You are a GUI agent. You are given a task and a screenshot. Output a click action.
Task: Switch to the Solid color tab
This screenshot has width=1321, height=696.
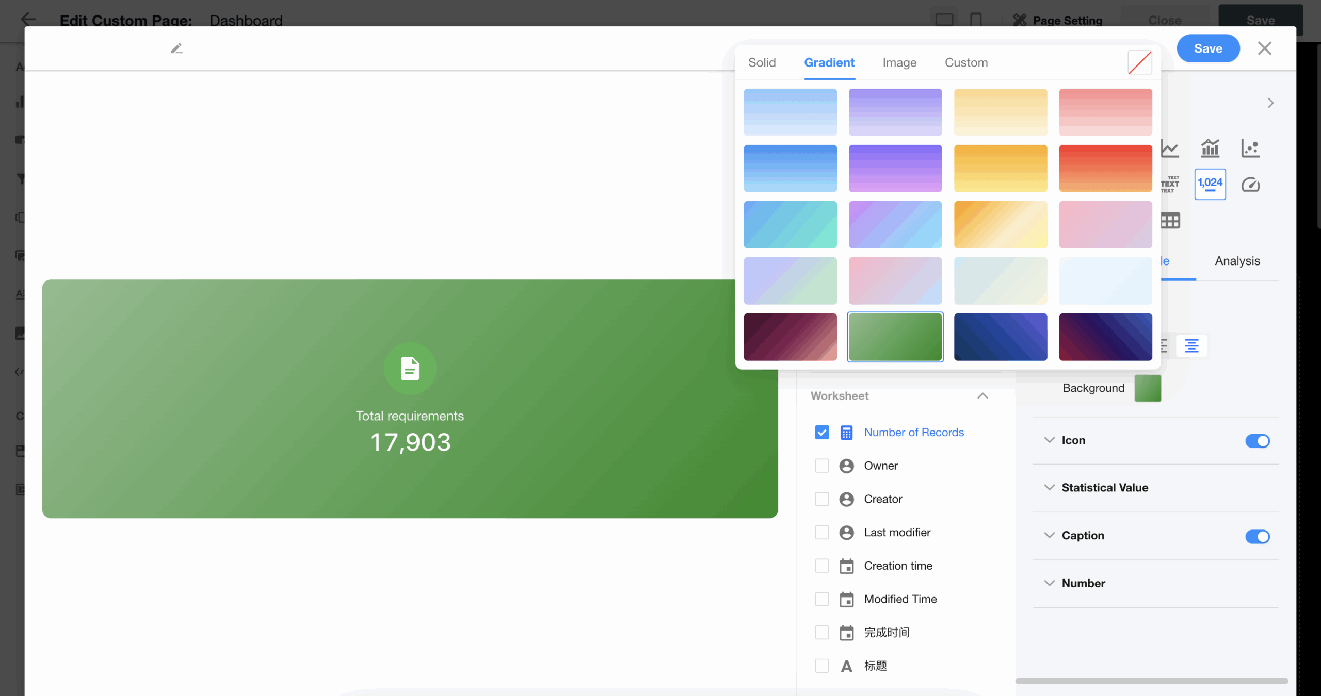coord(762,62)
